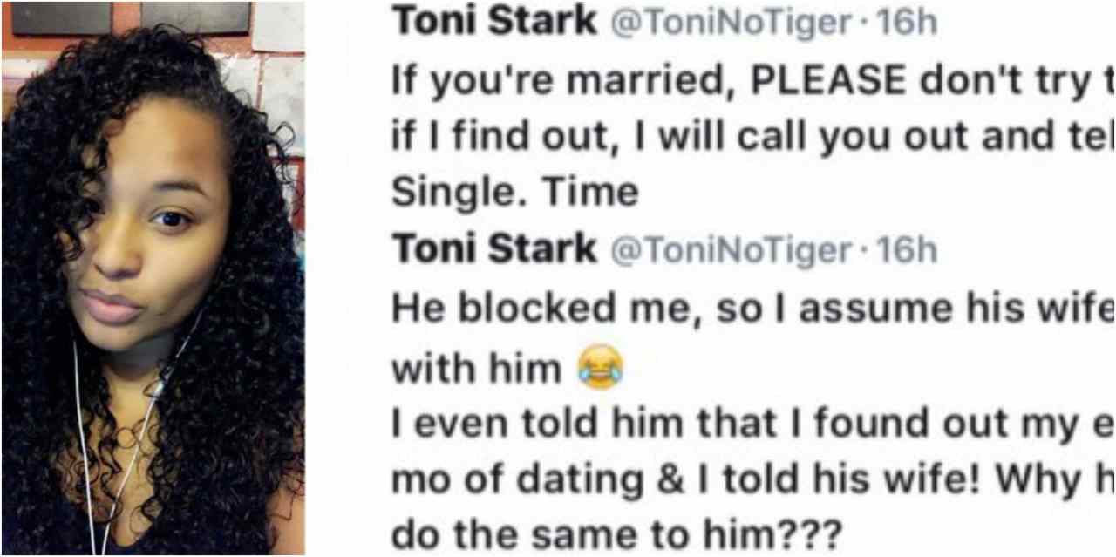Open the first @ToniNoTiger handle
The width and height of the screenshot is (1116, 557).
[730, 24]
